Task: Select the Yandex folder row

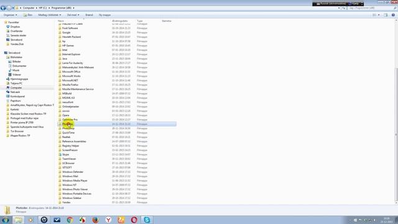Action: [117, 202]
